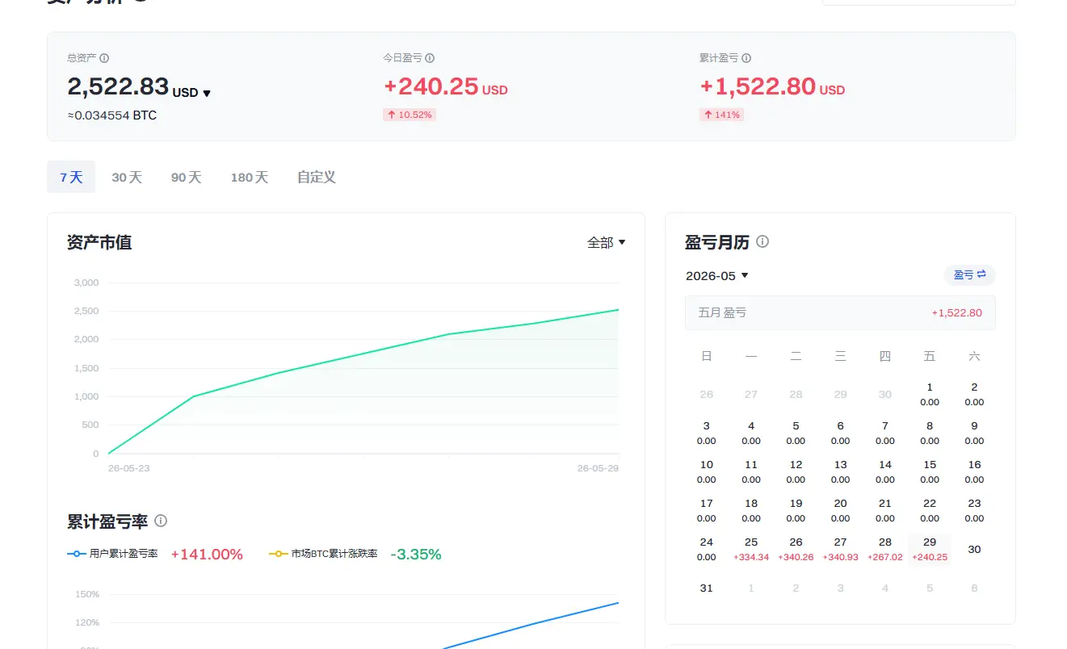Switch to the 180天 time range tab
Screen dimensions: 1067x649
click(x=250, y=177)
